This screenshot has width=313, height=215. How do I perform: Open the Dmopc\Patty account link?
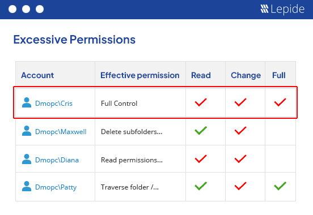pos(56,187)
